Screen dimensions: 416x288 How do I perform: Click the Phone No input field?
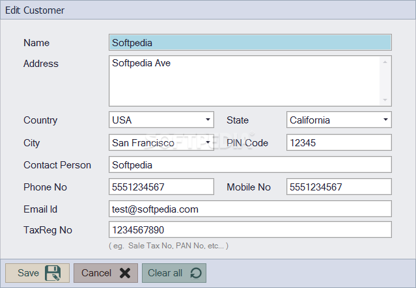pos(161,187)
